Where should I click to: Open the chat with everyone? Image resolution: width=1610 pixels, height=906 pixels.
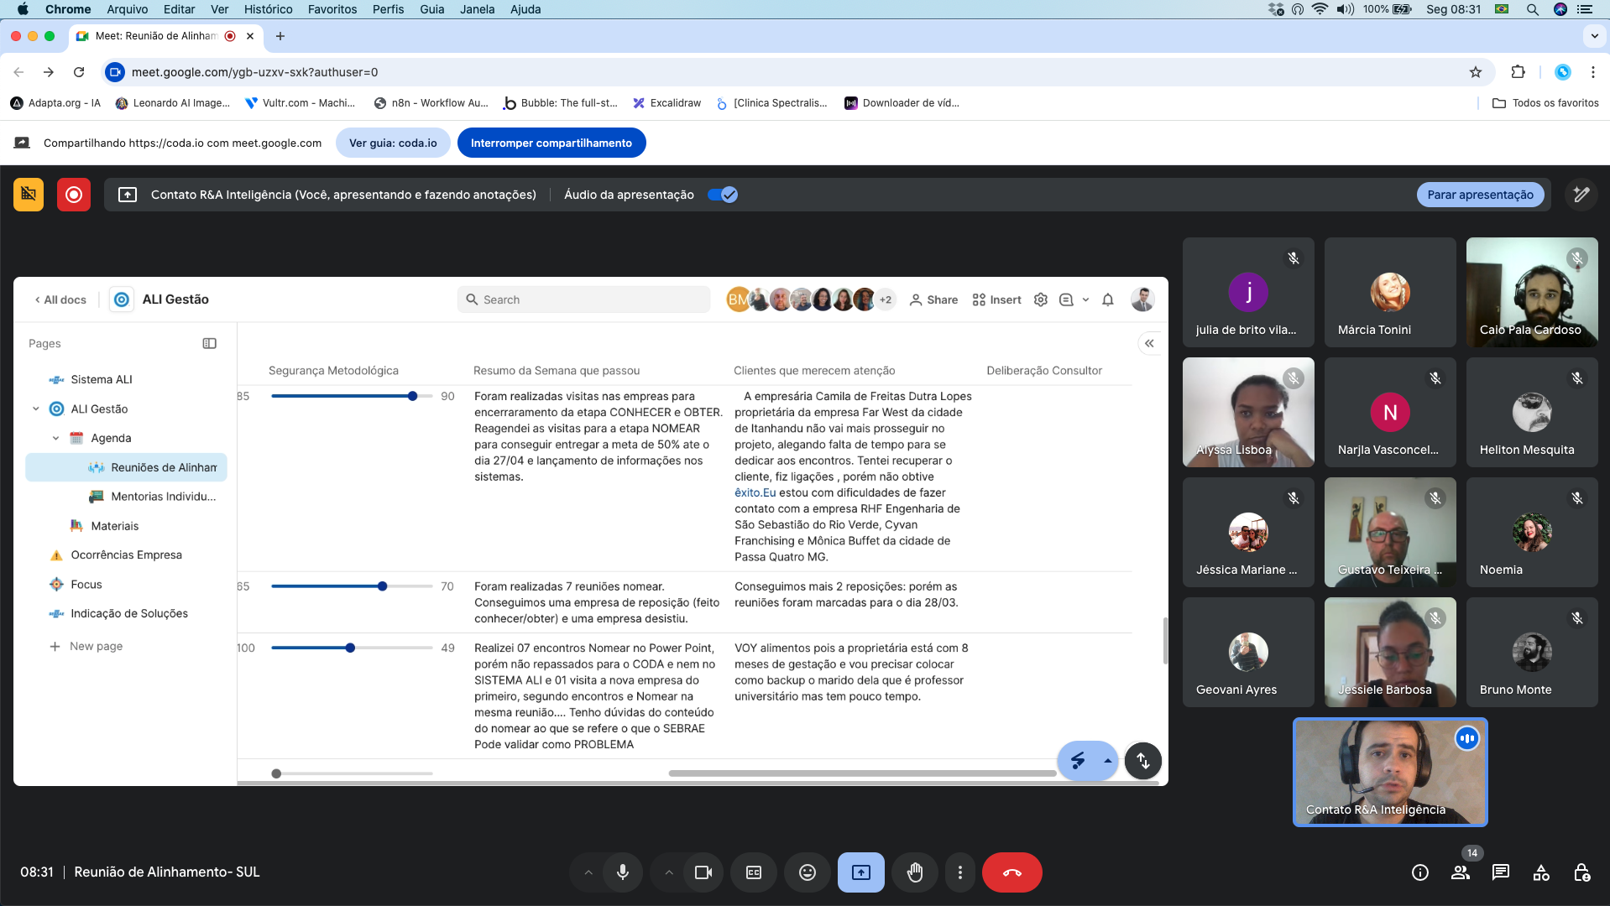click(1501, 872)
